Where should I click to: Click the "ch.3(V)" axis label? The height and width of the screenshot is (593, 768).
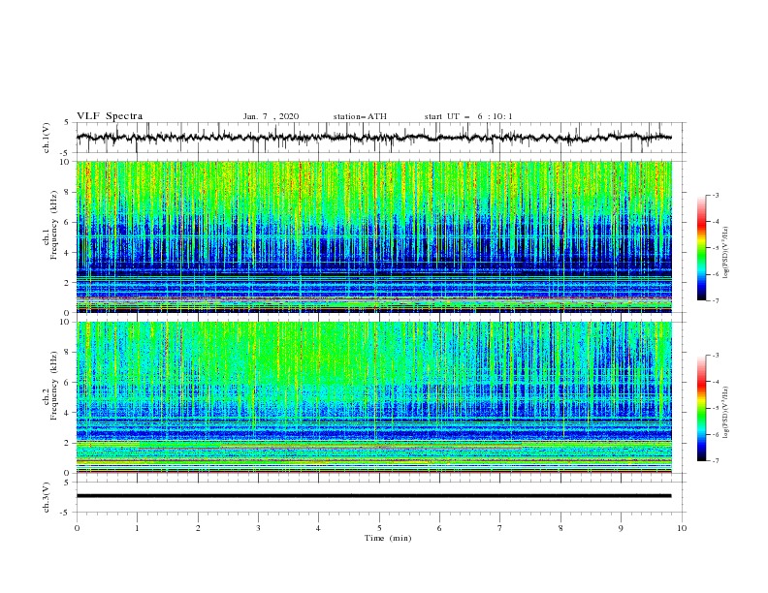click(47, 497)
